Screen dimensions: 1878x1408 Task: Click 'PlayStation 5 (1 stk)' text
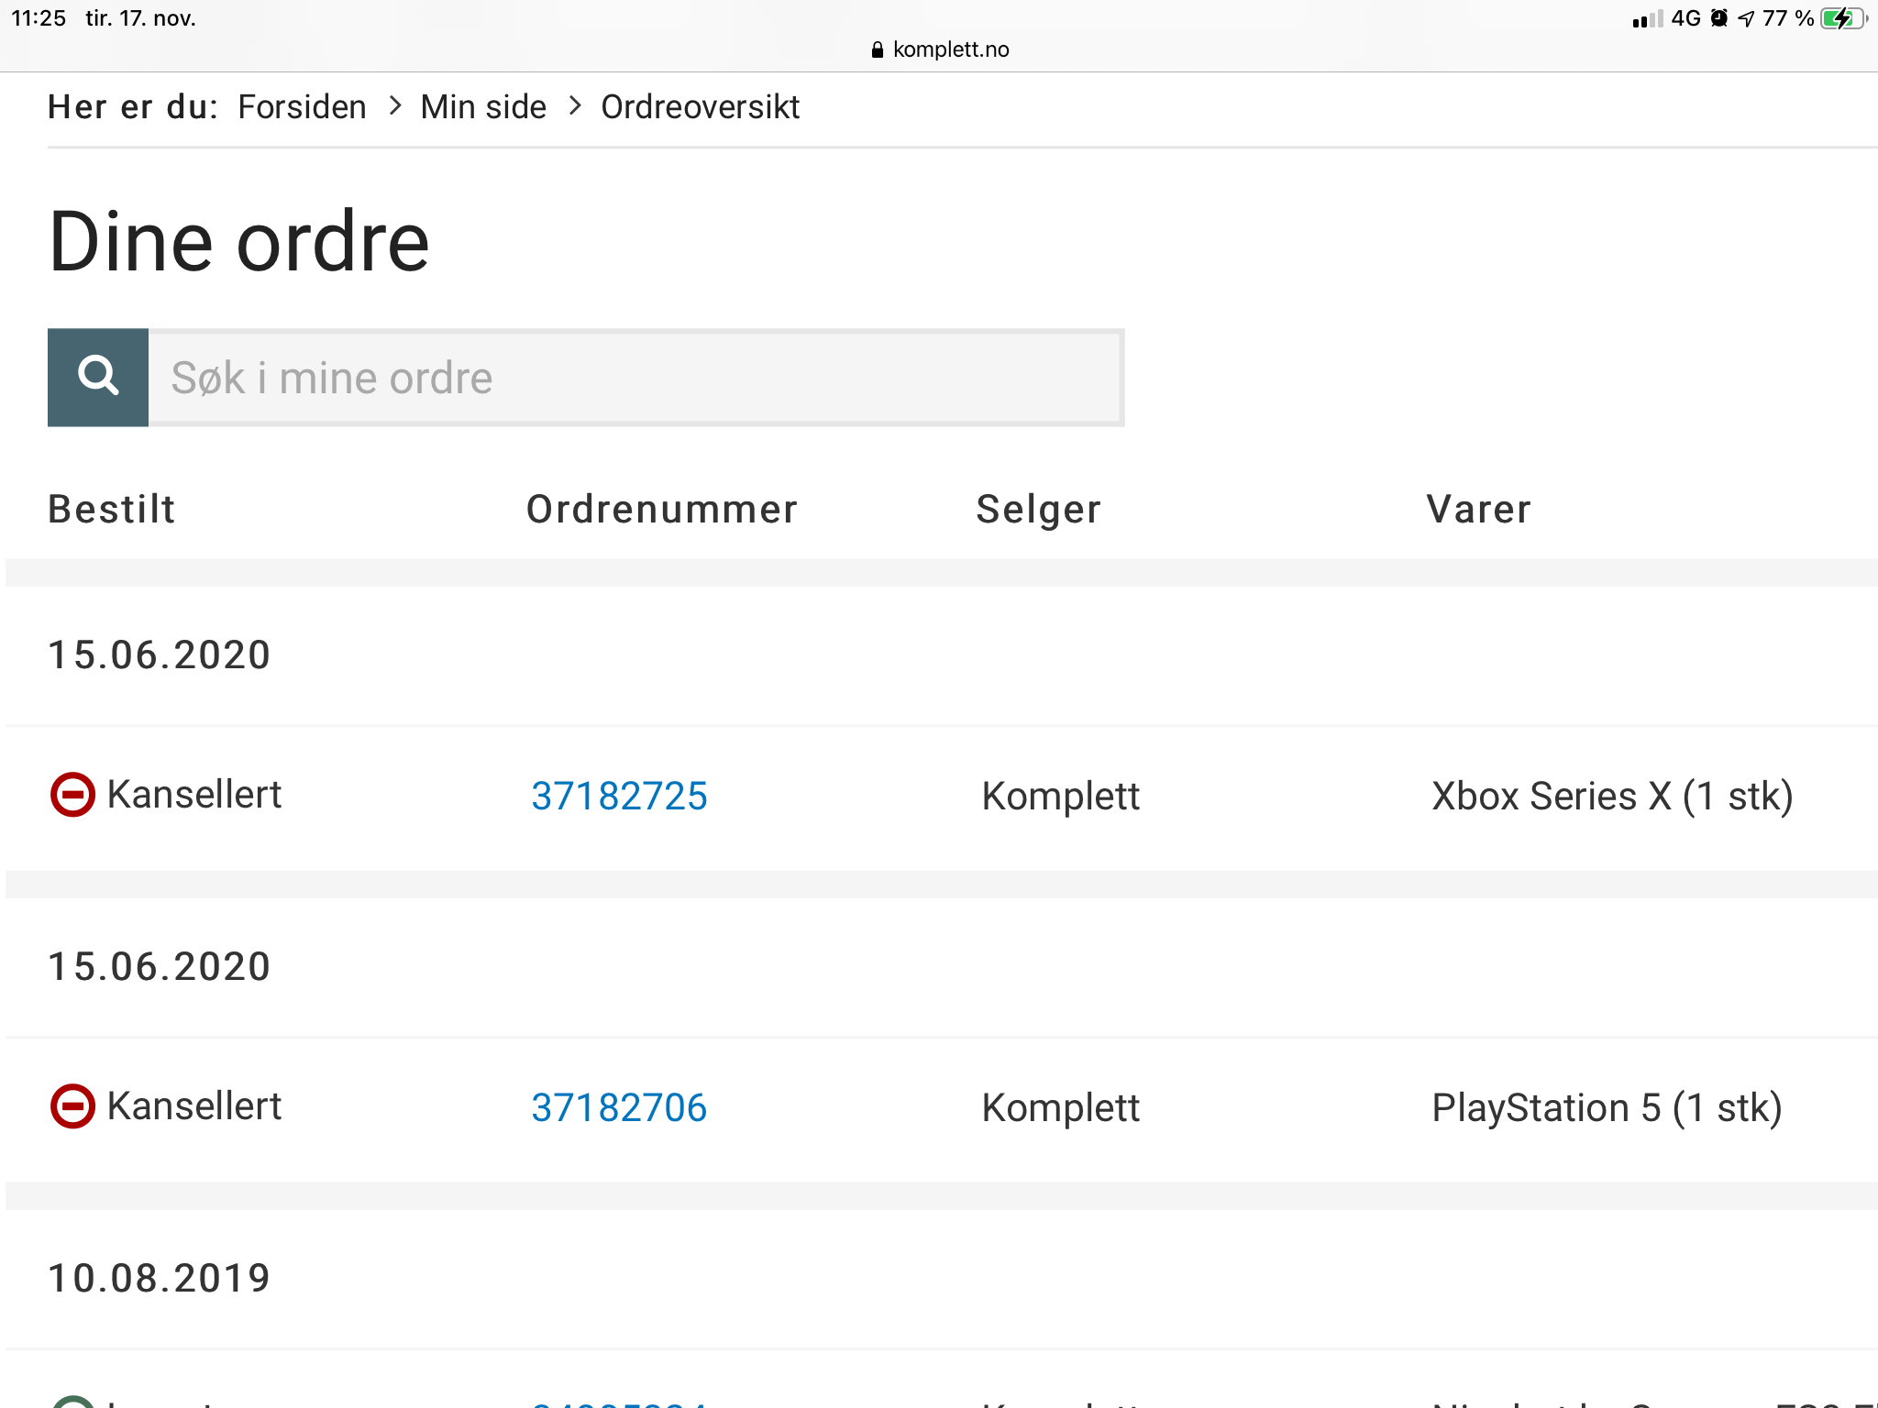[x=1607, y=1107]
